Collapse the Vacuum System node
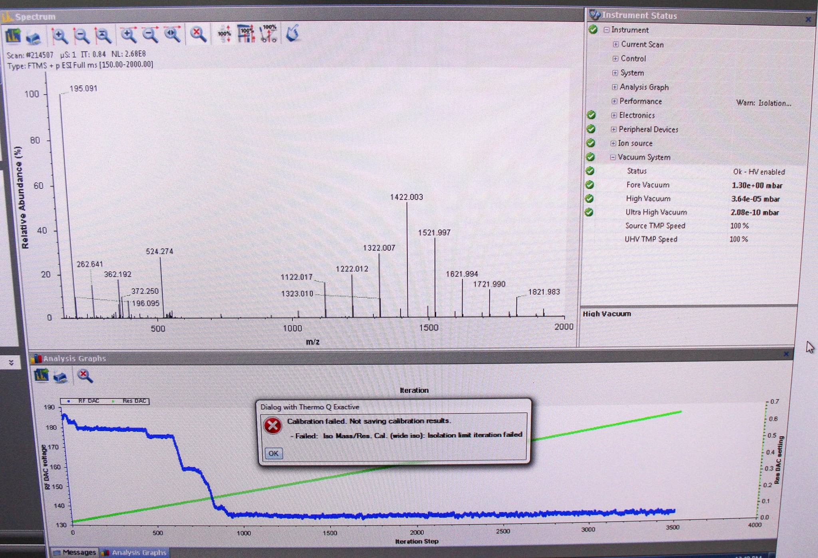This screenshot has height=558, width=818. (x=613, y=157)
